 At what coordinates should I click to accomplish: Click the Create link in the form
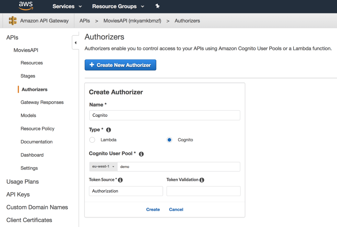tap(153, 210)
